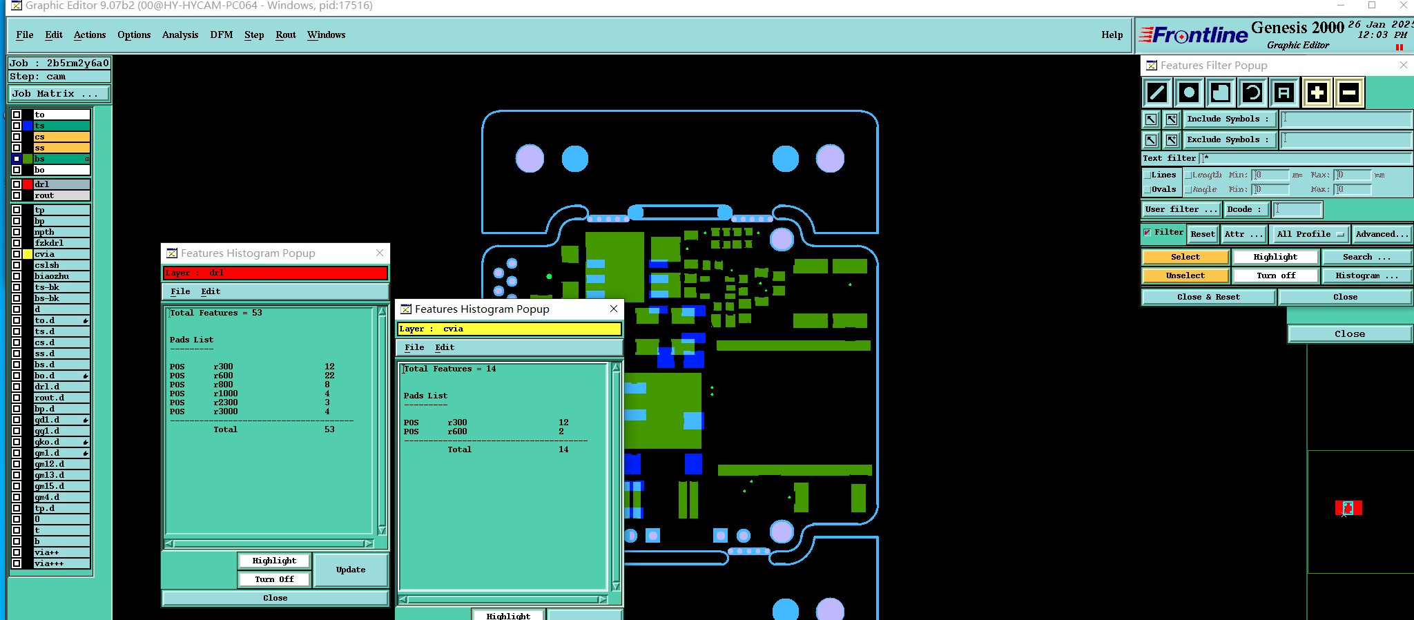Click in the Text filter input field

[1305, 158]
